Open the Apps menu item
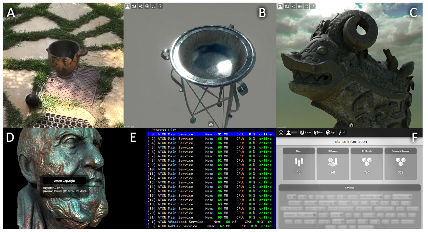Viewport: 428px width, 232px height. [x=331, y=133]
